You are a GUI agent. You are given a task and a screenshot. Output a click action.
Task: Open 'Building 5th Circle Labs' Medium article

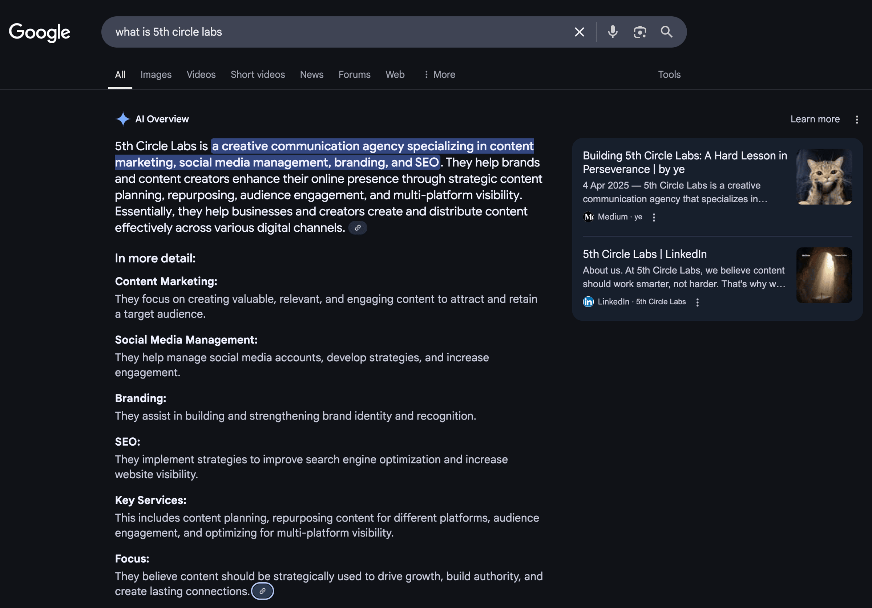pyautogui.click(x=685, y=162)
